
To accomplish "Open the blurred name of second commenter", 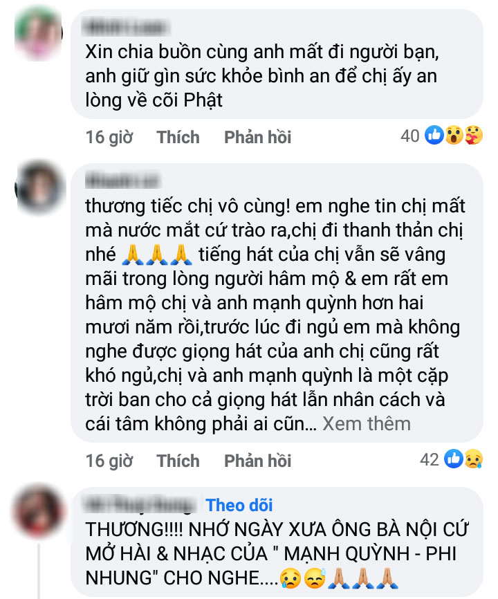I will point(122,181).
